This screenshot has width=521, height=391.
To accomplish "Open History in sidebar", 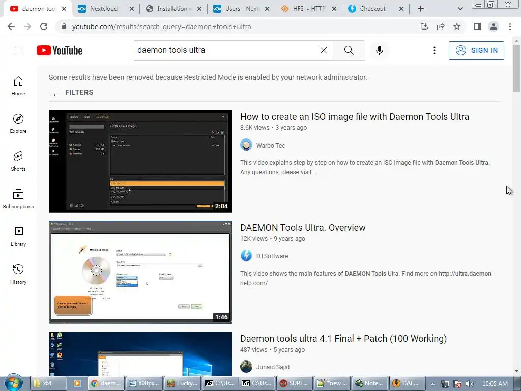I will pyautogui.click(x=18, y=274).
